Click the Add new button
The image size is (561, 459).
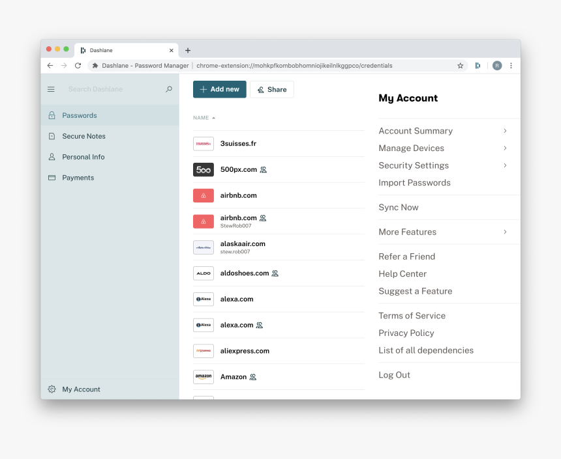[x=220, y=89]
